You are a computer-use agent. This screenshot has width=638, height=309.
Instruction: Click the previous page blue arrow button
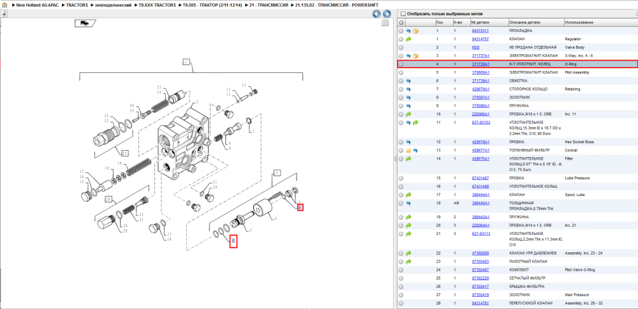pyautogui.click(x=377, y=14)
